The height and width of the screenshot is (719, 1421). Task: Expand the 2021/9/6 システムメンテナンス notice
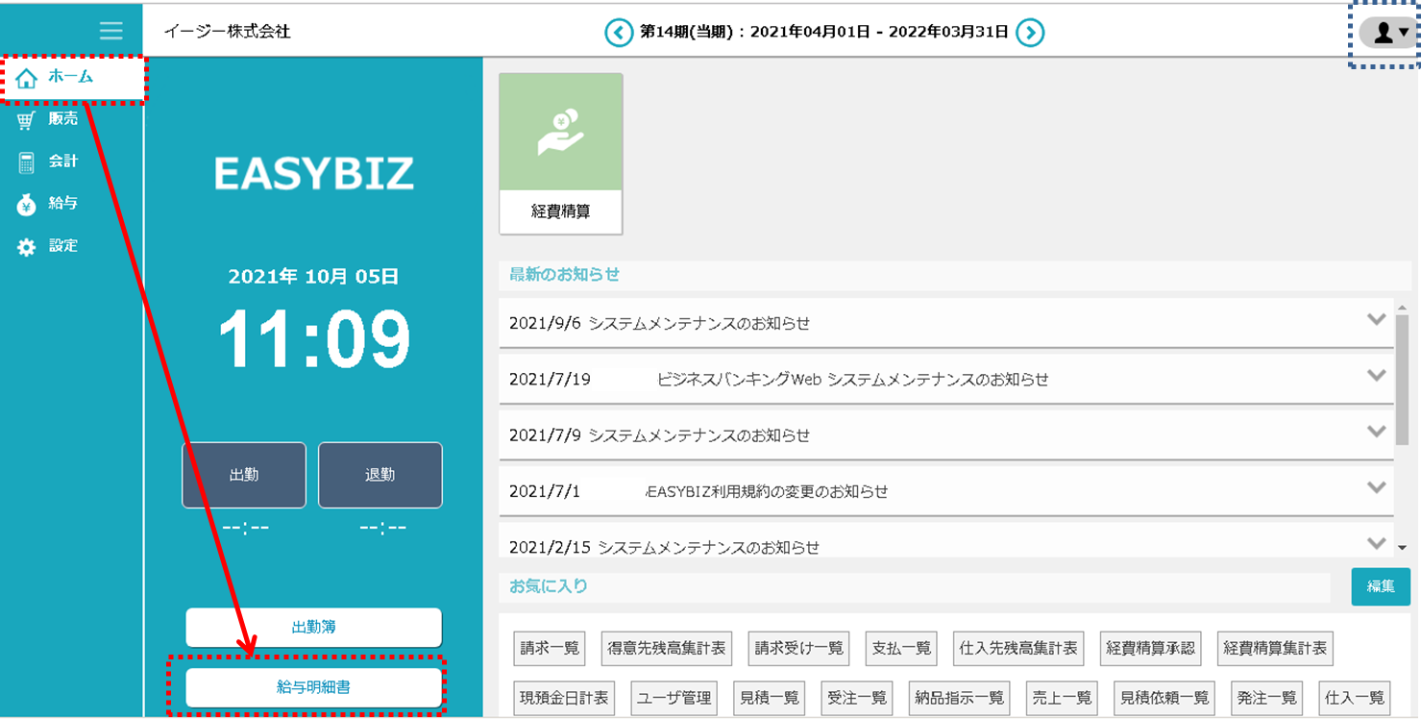(1376, 321)
